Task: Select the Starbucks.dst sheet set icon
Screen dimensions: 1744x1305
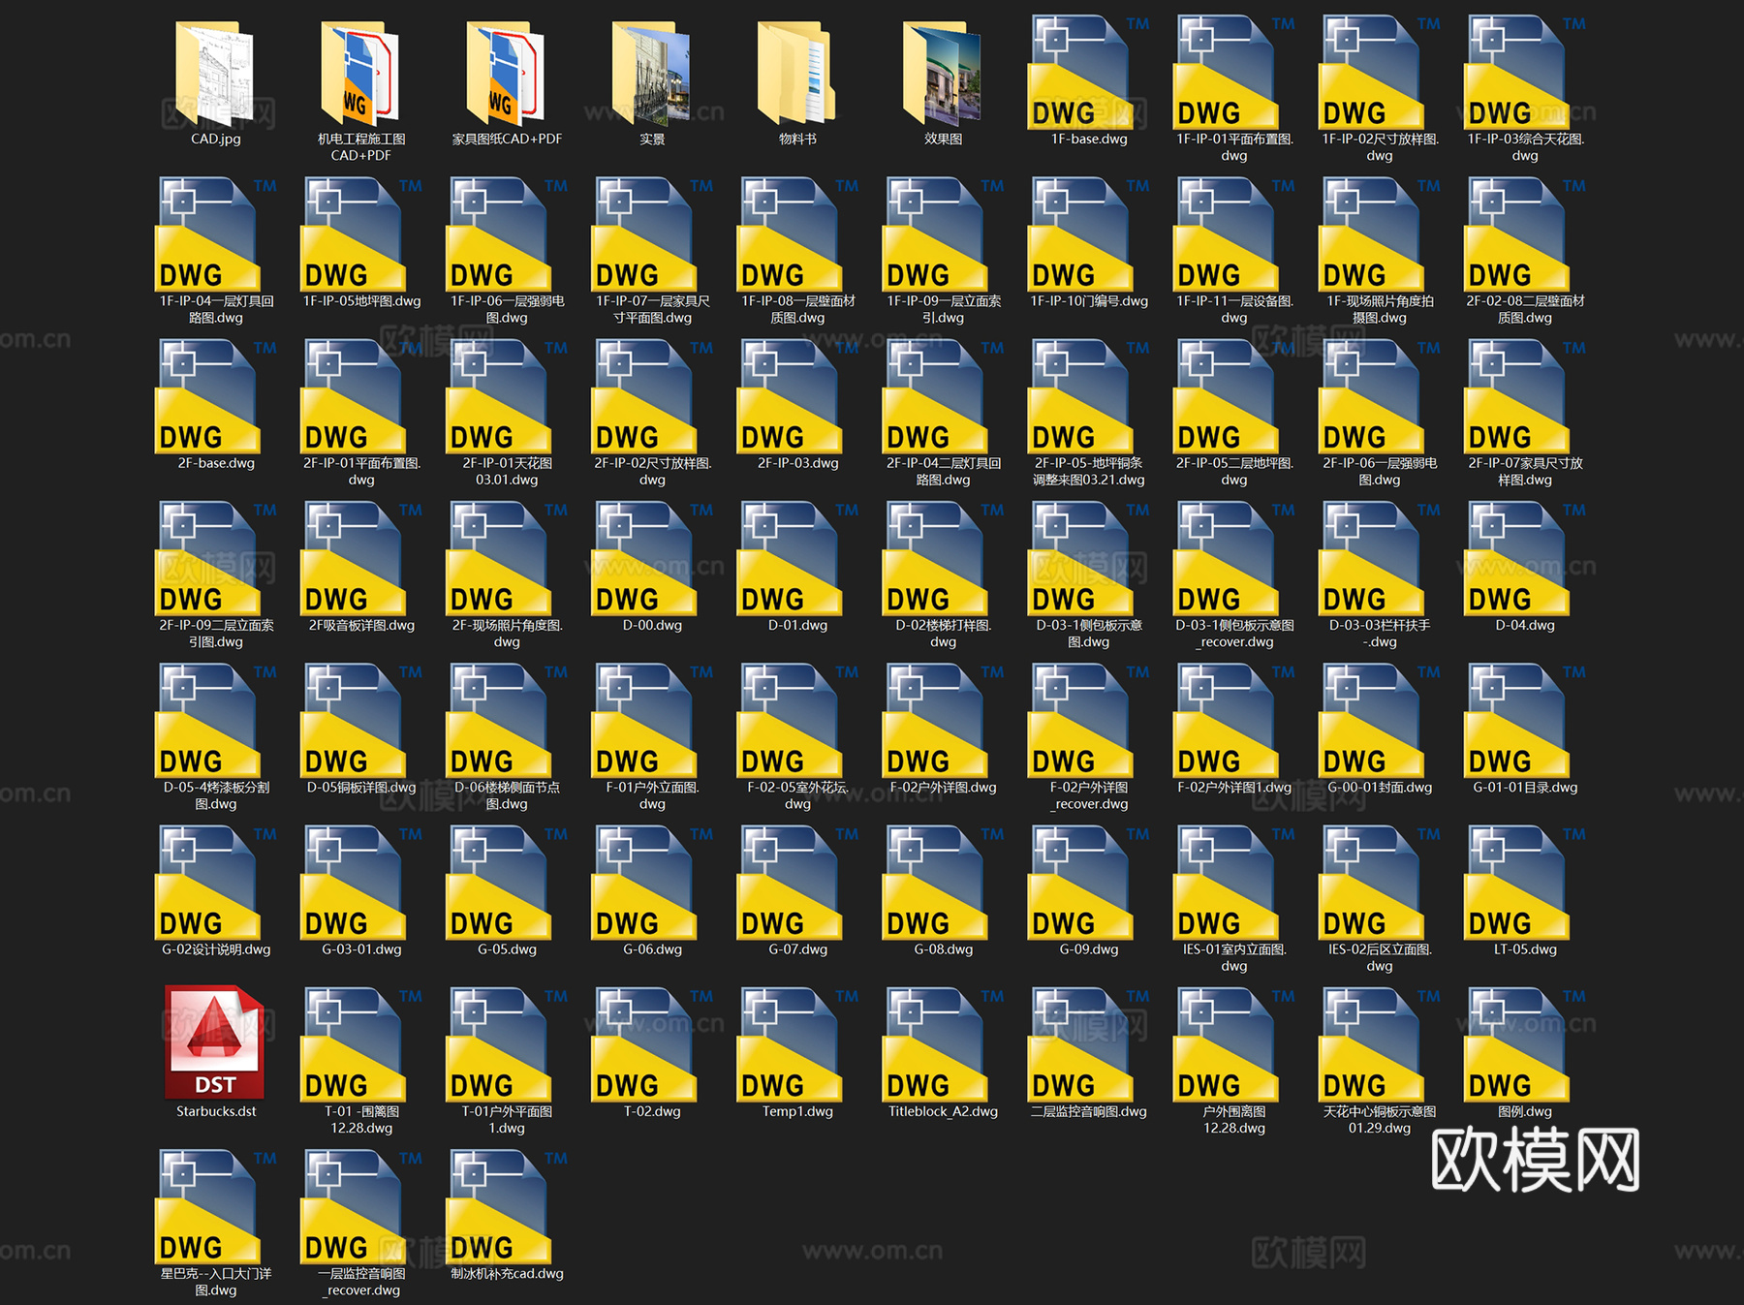Action: (214, 1042)
